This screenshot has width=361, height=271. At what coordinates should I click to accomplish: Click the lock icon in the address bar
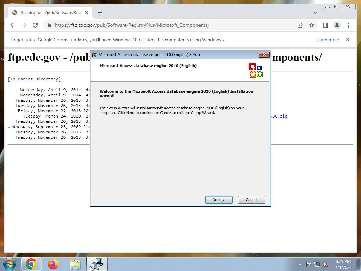(49, 25)
